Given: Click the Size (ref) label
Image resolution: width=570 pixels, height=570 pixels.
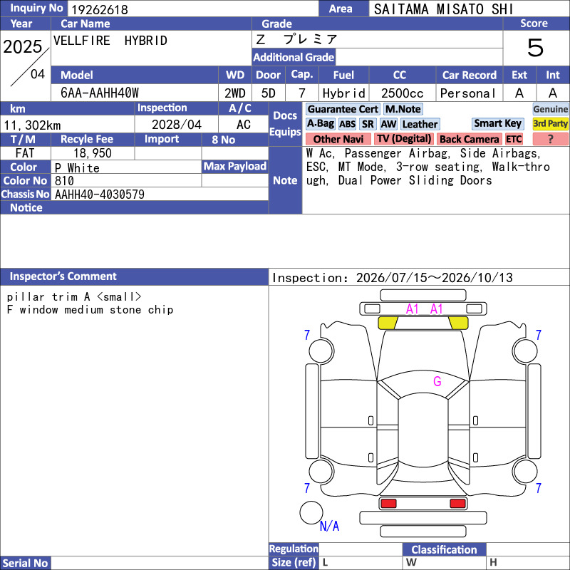Looking at the screenshot, I should coord(294,562).
